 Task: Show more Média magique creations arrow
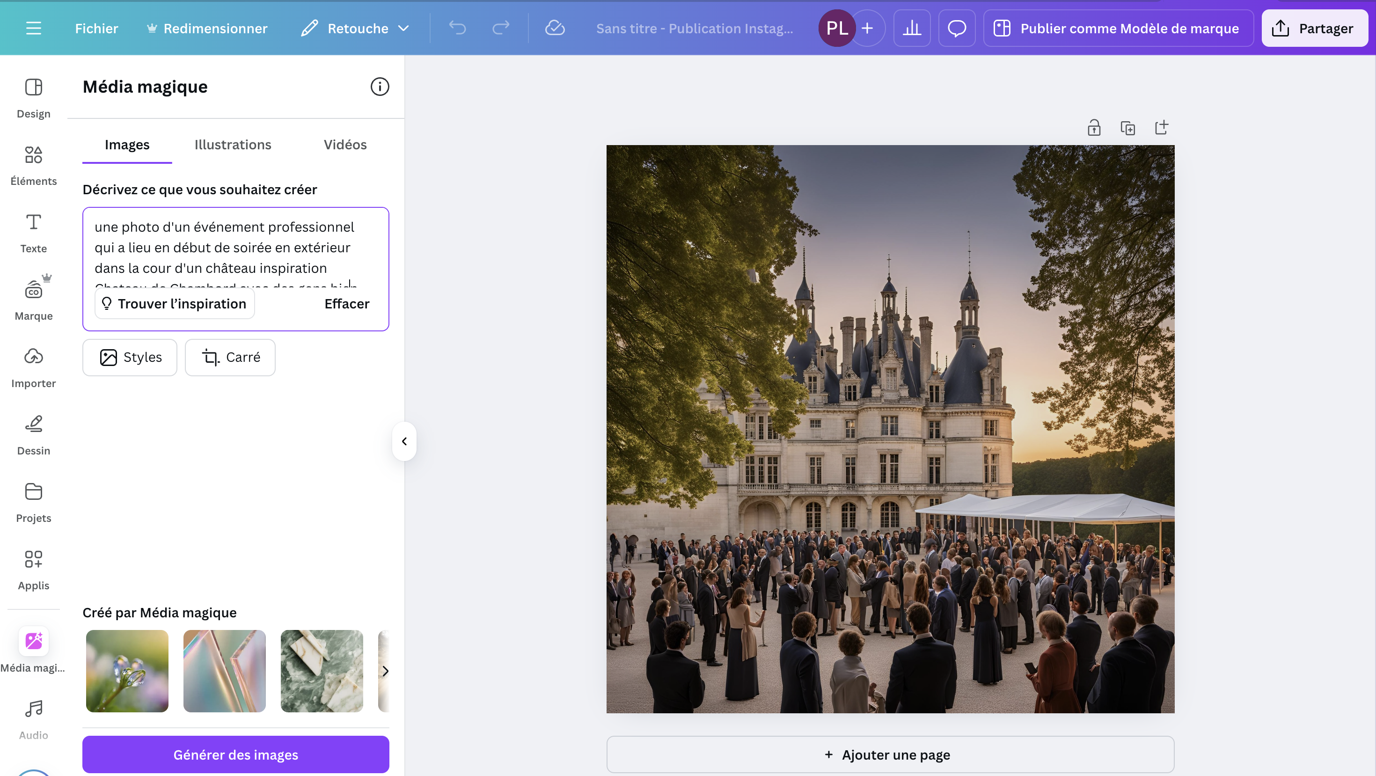click(385, 671)
